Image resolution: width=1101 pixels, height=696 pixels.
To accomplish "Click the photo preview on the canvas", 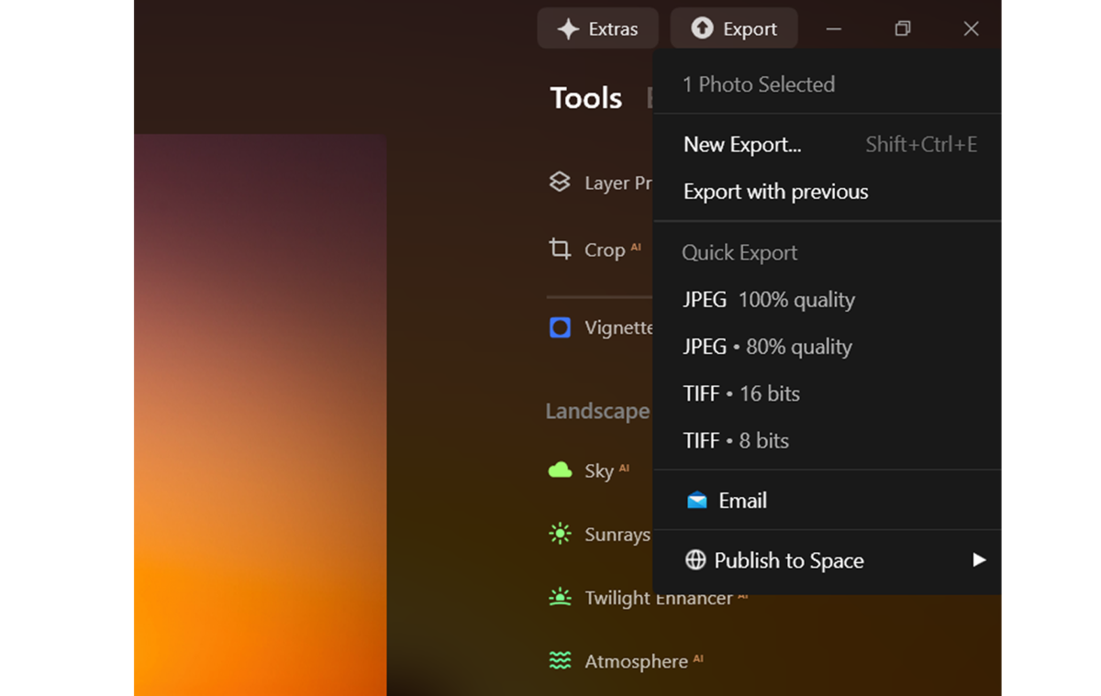I will pyautogui.click(x=260, y=414).
